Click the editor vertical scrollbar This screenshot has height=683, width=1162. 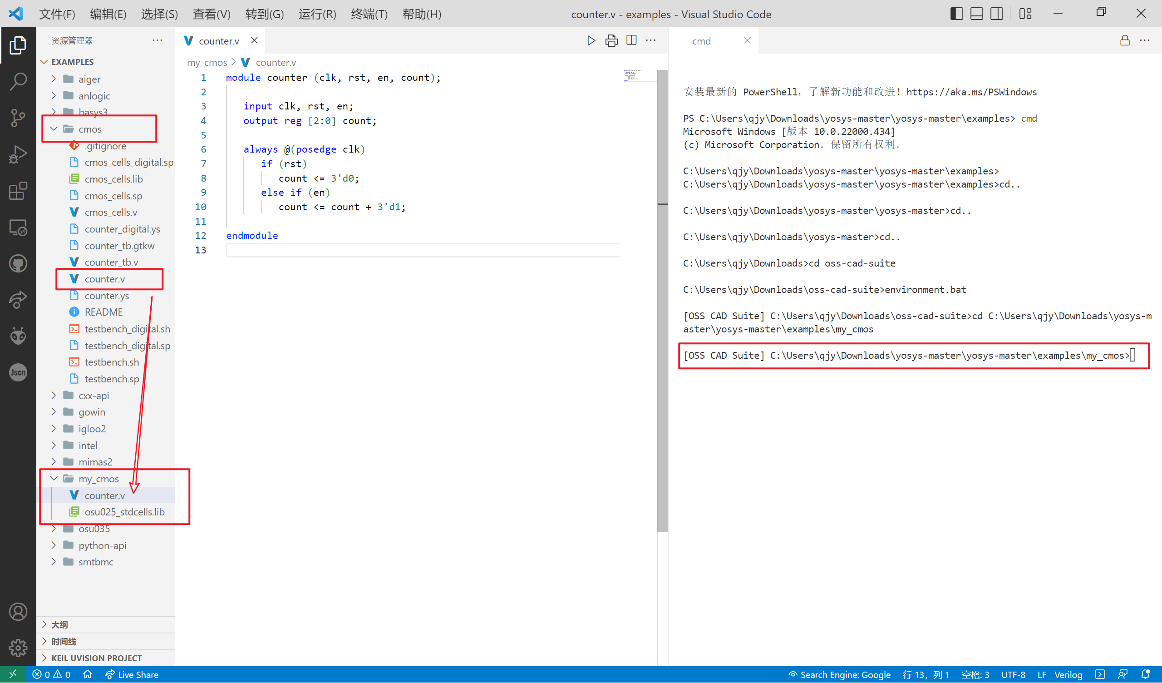[x=662, y=301]
